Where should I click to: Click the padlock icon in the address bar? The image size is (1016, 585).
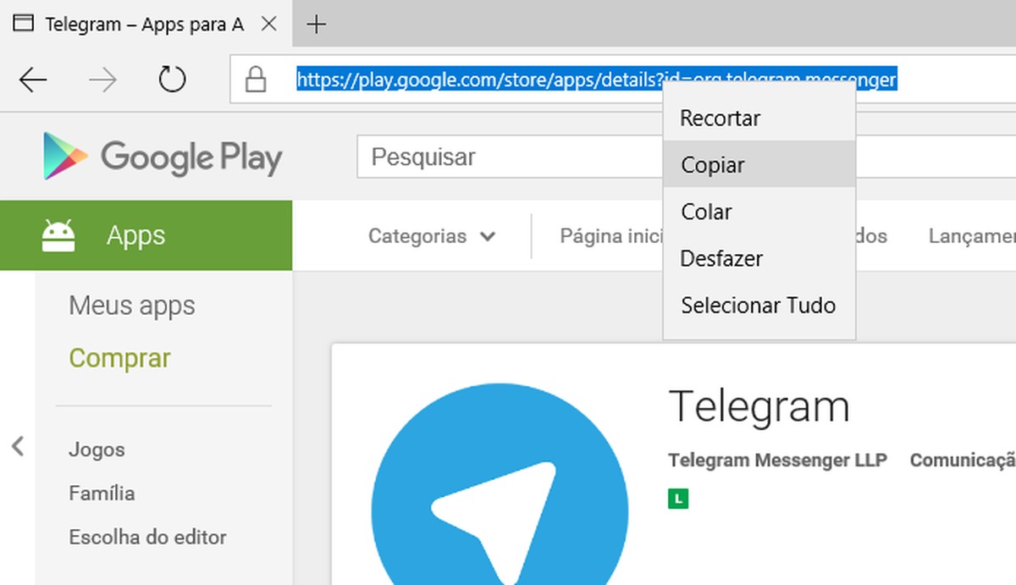coord(255,79)
